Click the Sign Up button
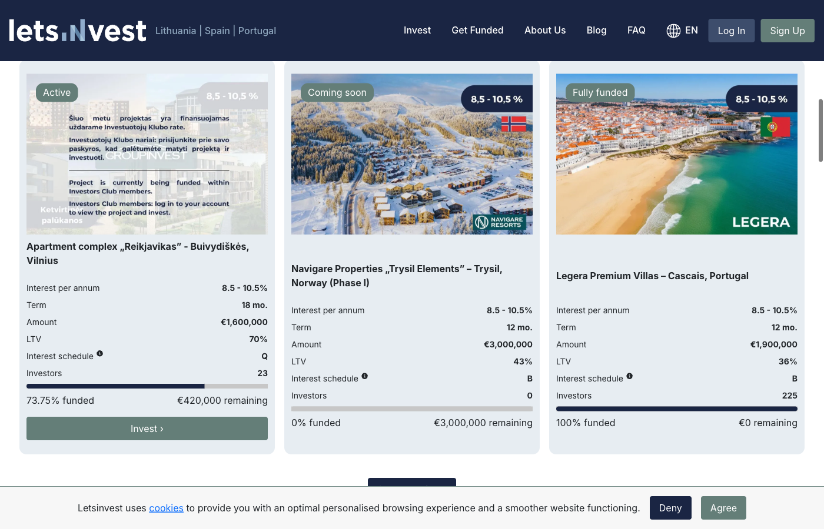Viewport: 824px width, 529px height. click(787, 30)
